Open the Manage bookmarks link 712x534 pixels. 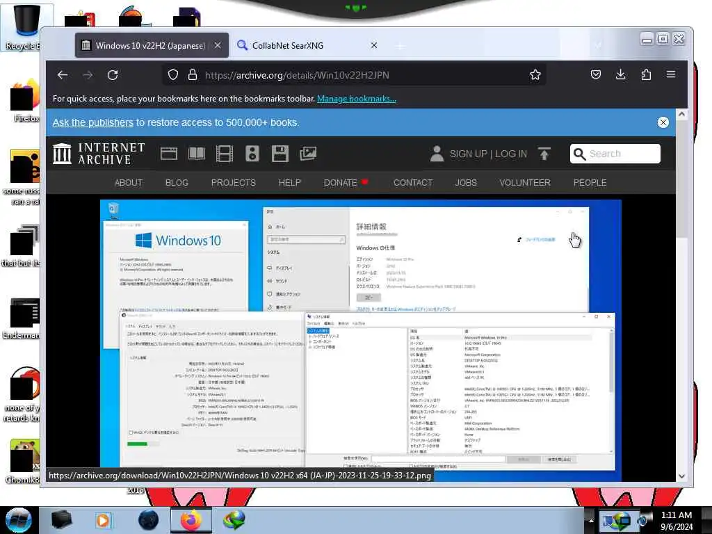(x=357, y=99)
